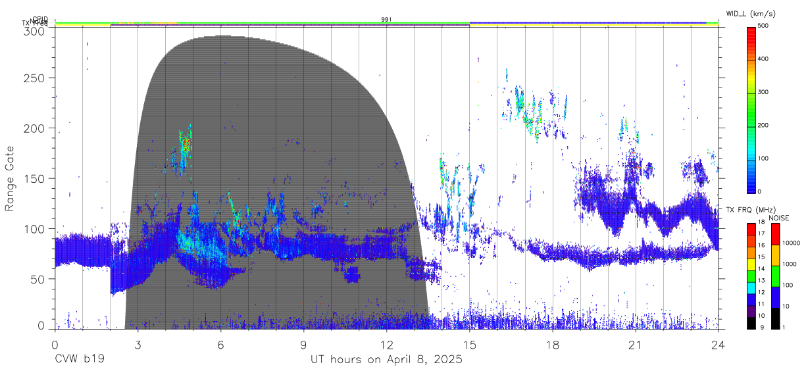Click the 100 tick on width color bar
Image resolution: width=808 pixels, height=373 pixels.
(764, 159)
